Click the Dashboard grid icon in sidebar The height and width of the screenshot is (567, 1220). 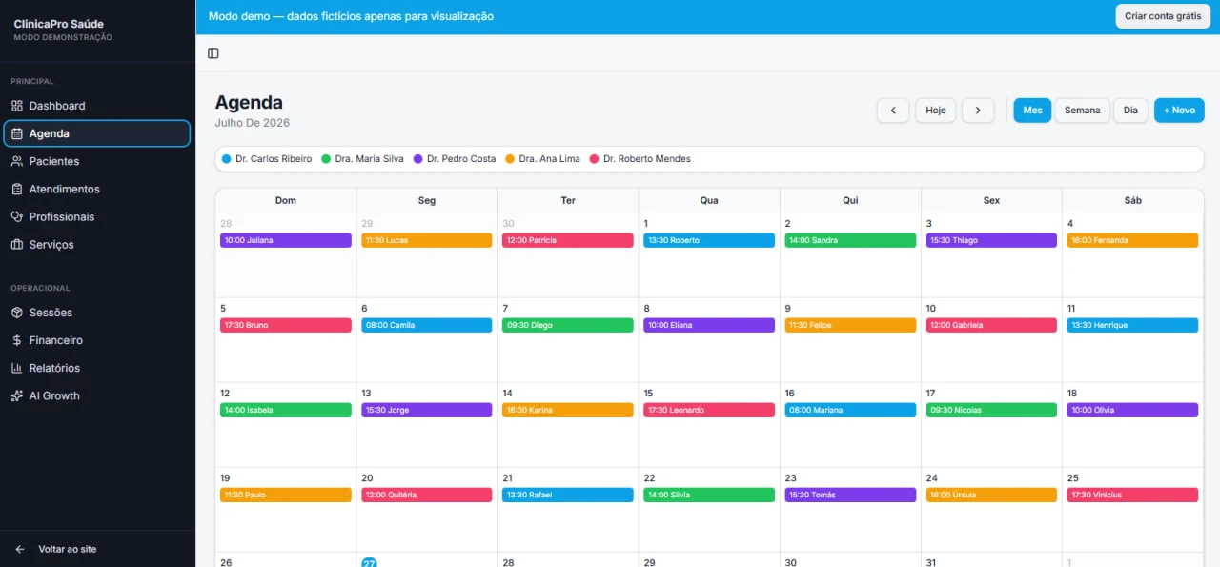(17, 106)
